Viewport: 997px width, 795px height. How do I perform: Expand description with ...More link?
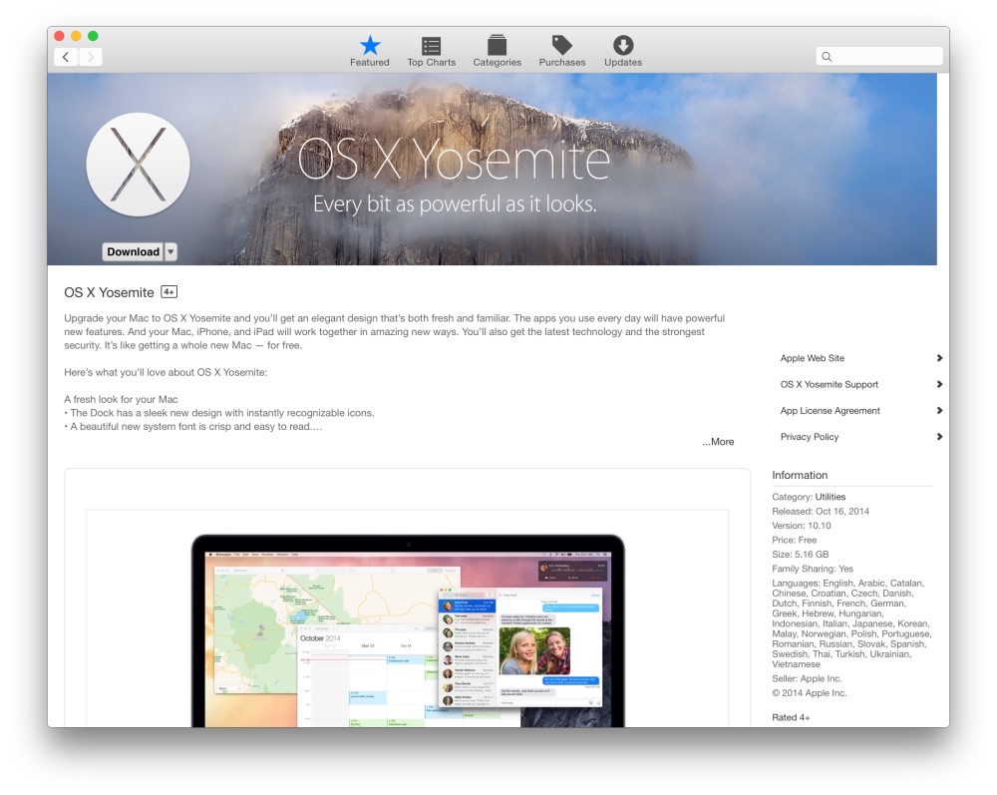pos(718,441)
